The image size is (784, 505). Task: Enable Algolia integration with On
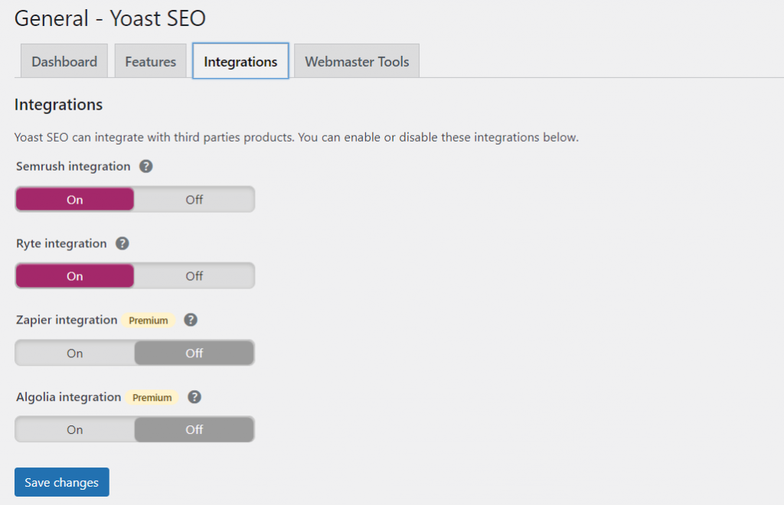pyautogui.click(x=75, y=429)
